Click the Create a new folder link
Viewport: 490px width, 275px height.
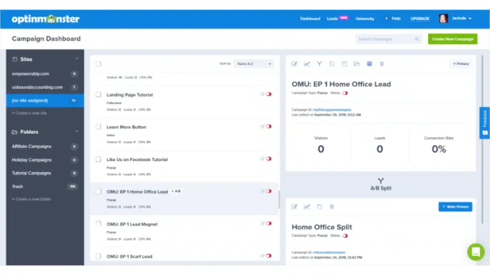(31, 199)
